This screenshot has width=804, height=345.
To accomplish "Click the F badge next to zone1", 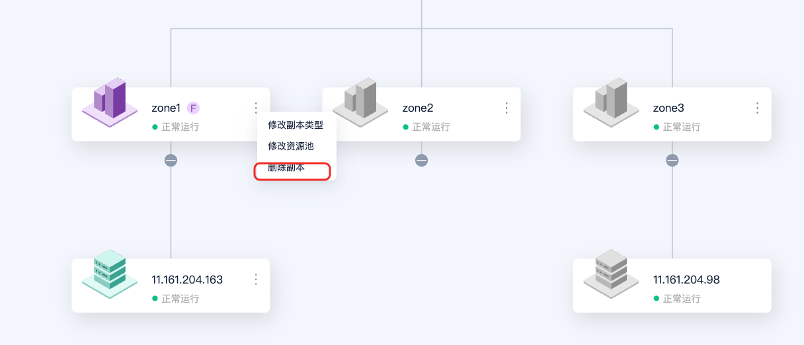I will click(193, 108).
